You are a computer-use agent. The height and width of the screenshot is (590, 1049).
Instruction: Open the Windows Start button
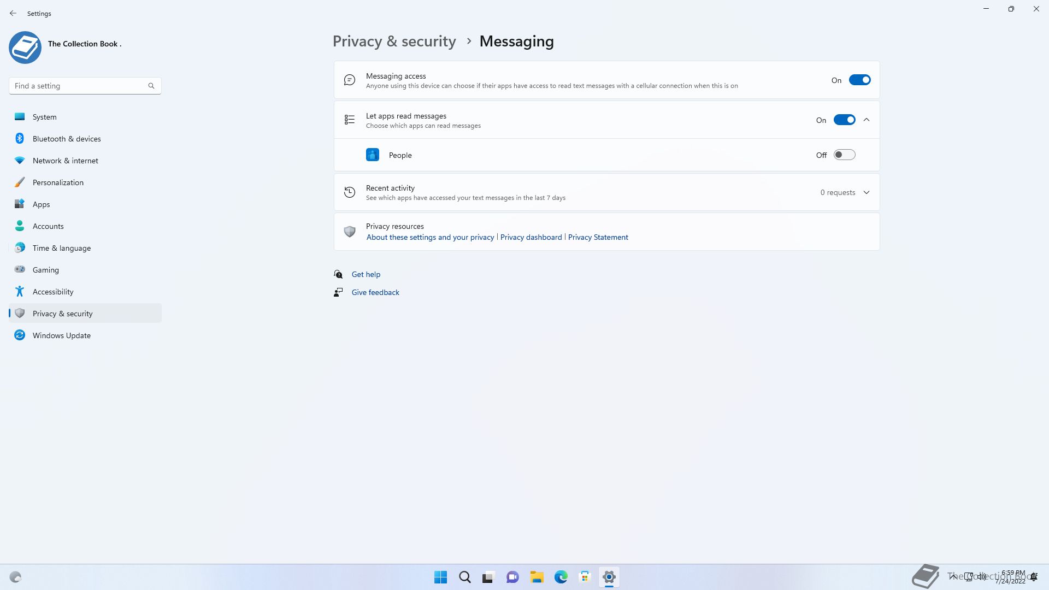[440, 577]
